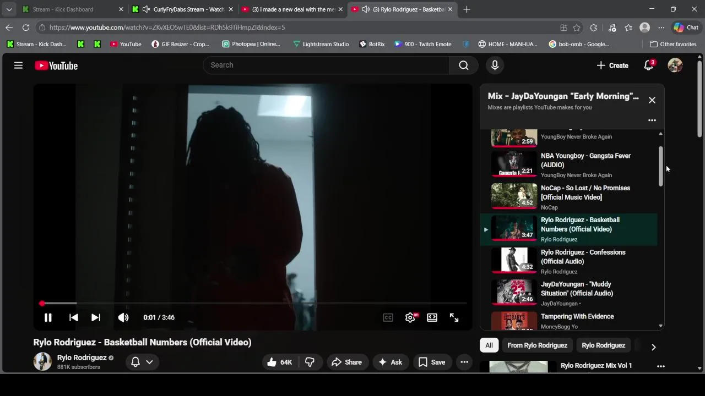This screenshot has width=705, height=396.
Task: Open a new browser tab
Action: pos(467,9)
